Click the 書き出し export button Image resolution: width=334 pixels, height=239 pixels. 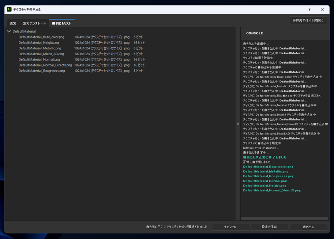click(x=309, y=227)
